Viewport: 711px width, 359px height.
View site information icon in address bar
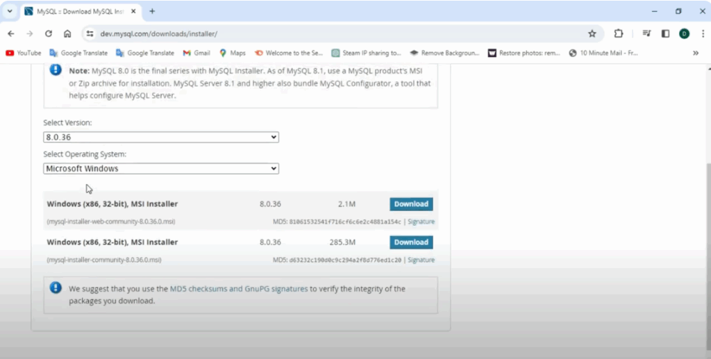(x=90, y=33)
